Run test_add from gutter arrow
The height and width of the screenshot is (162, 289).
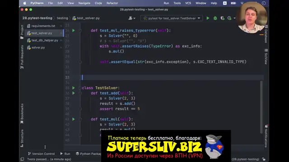click(74, 93)
